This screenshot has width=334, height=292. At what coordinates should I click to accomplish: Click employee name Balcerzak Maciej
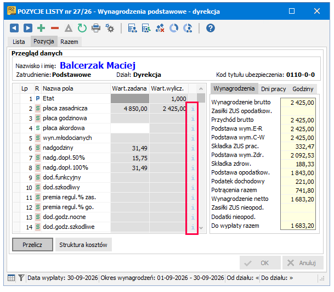[x=98, y=65]
